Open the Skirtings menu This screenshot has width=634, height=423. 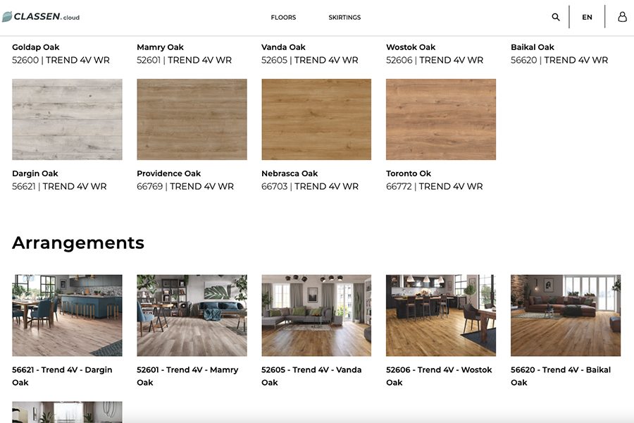pyautogui.click(x=344, y=17)
